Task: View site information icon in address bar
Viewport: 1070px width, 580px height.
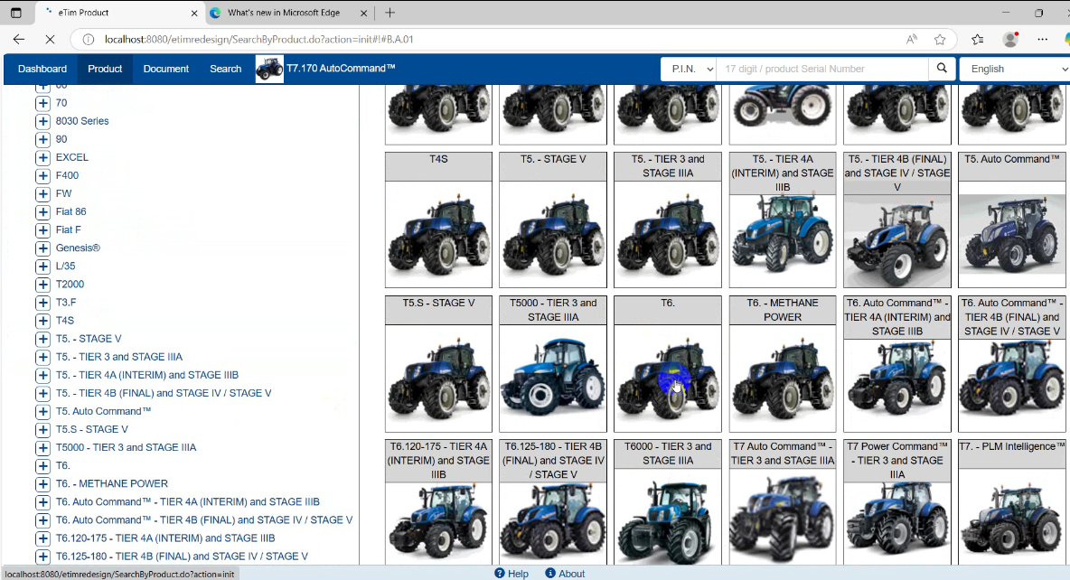Action: 88,40
